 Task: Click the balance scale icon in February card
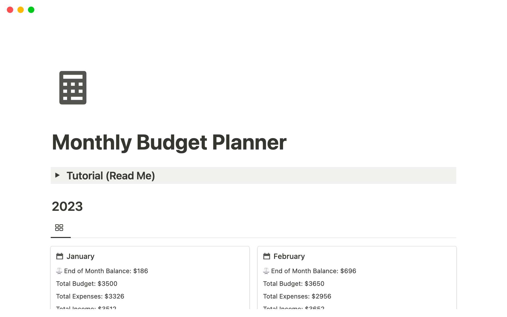(x=266, y=271)
